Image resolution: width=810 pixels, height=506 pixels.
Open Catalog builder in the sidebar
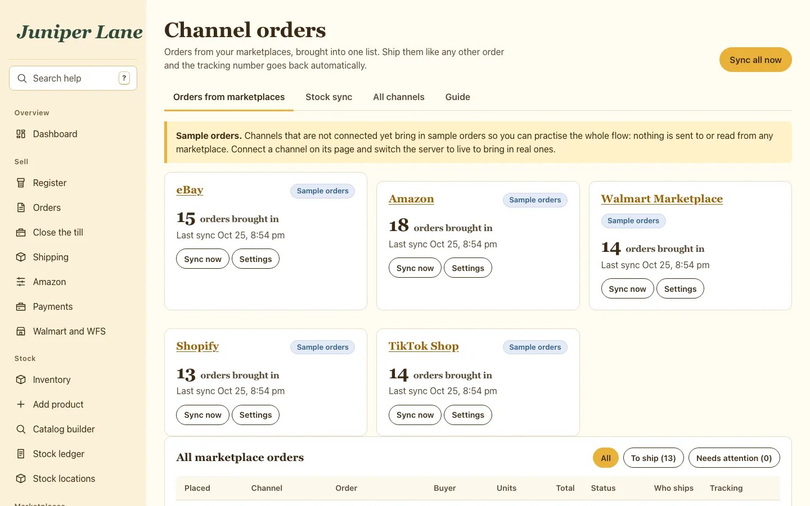(x=73, y=429)
